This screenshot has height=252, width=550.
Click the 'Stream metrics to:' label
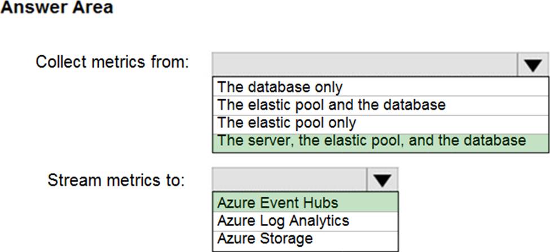tap(116, 180)
